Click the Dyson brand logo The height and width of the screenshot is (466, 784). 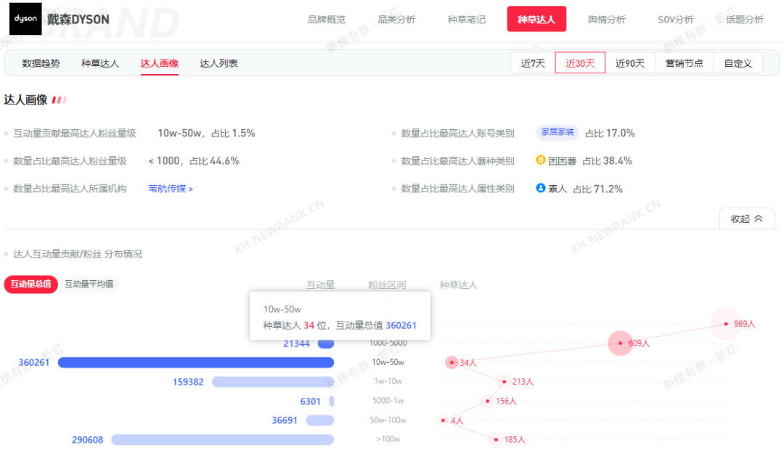[25, 19]
